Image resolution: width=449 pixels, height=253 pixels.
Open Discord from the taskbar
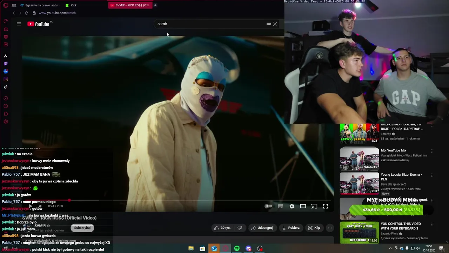[248, 248]
